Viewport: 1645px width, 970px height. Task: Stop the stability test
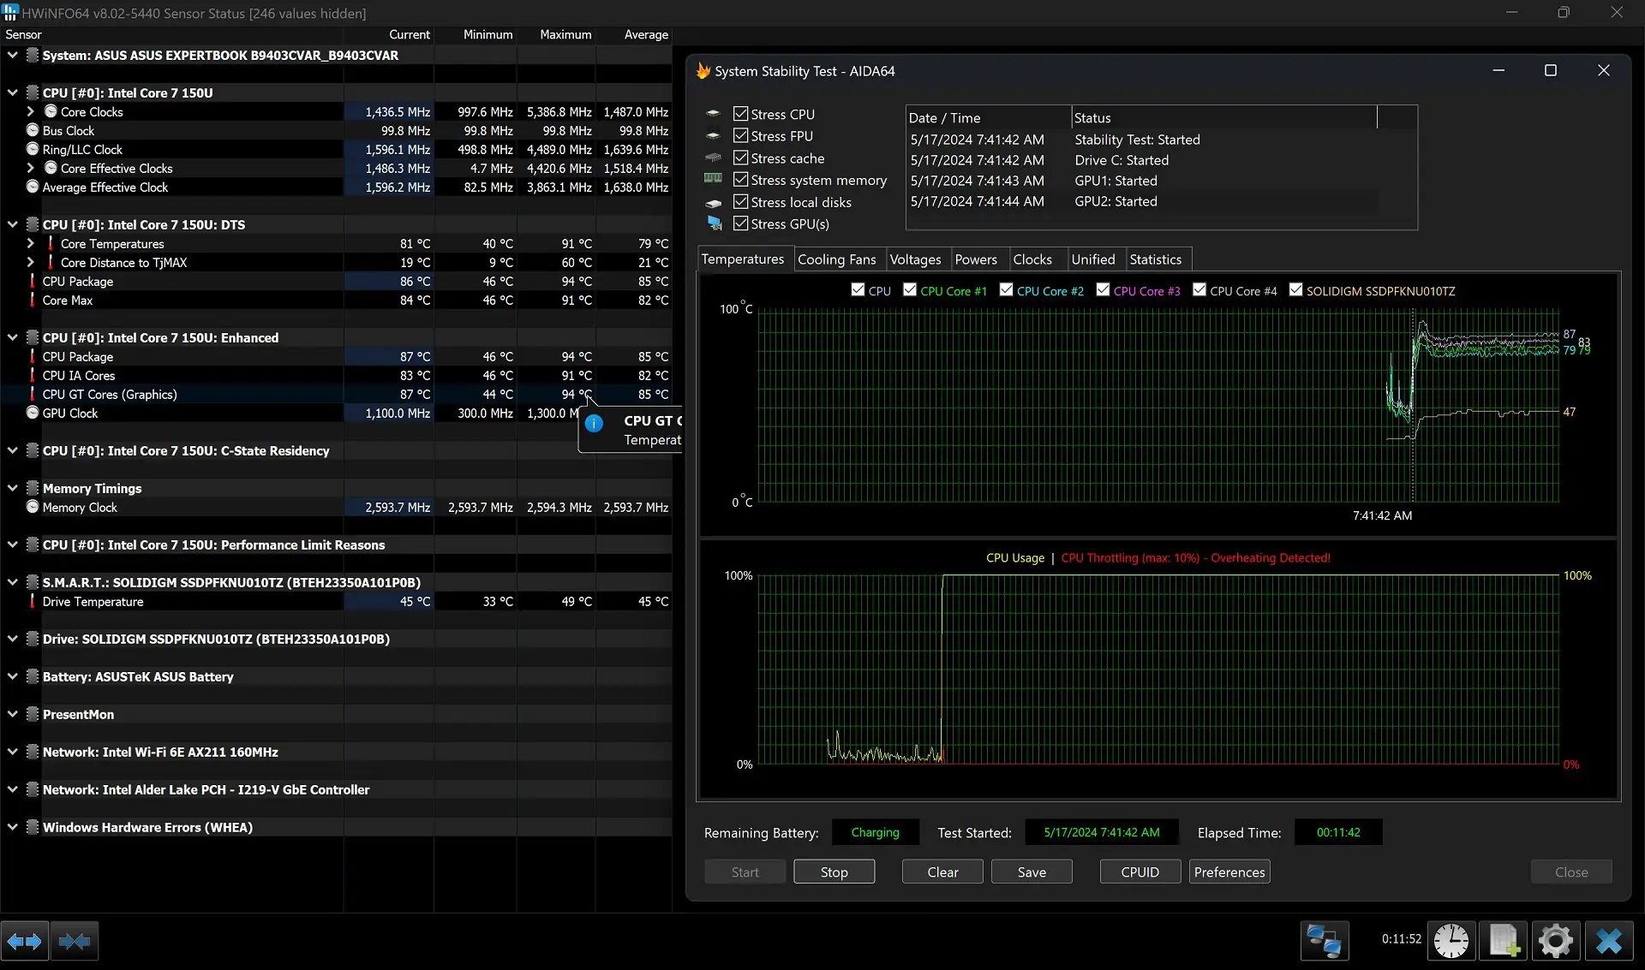point(834,872)
